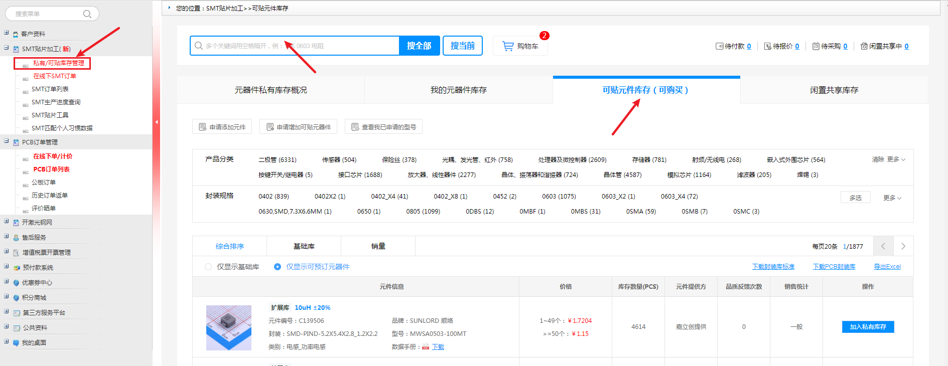The image size is (948, 366).
Task: Collapse the PCB订单管理 tree node
Action: [7, 141]
